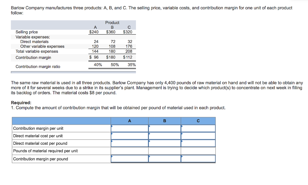Image resolution: width=308 pixels, height=185 pixels.
Task: Click Pounds of material required cell for B
Action: pyautogui.click(x=165, y=151)
